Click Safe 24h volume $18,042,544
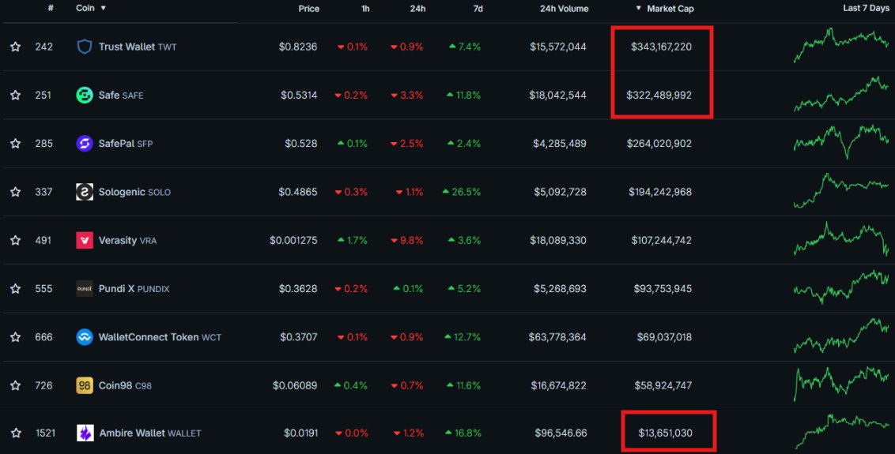The height and width of the screenshot is (454, 895). click(x=557, y=96)
